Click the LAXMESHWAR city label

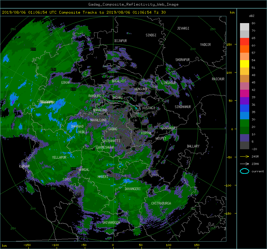105,147
